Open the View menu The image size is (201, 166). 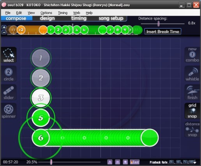pyautogui.click(x=31, y=13)
